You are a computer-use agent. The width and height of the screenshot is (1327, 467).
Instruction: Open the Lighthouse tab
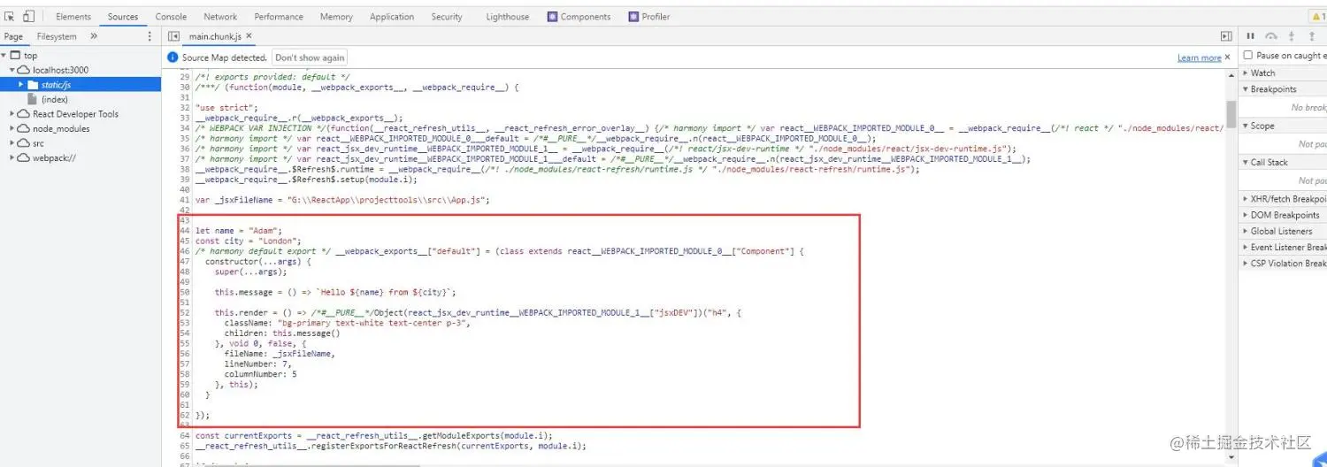(x=508, y=17)
